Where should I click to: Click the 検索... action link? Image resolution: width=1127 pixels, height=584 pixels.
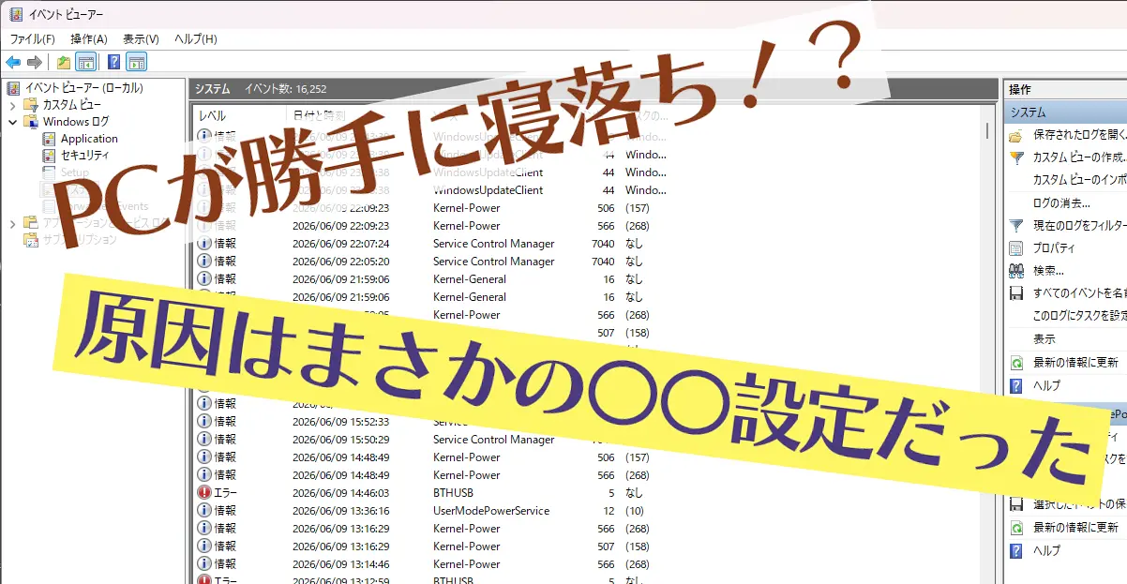coord(1048,271)
